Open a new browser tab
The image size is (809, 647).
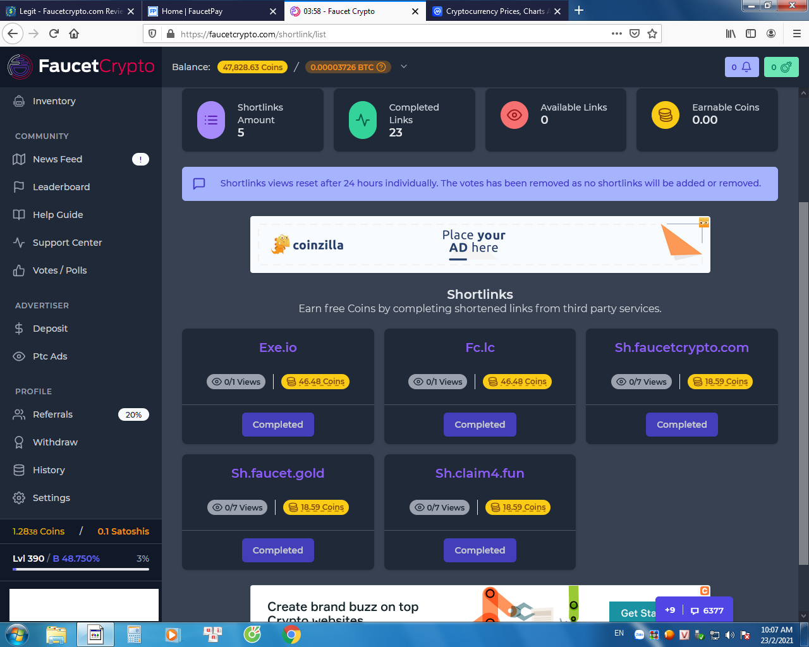pos(579,11)
